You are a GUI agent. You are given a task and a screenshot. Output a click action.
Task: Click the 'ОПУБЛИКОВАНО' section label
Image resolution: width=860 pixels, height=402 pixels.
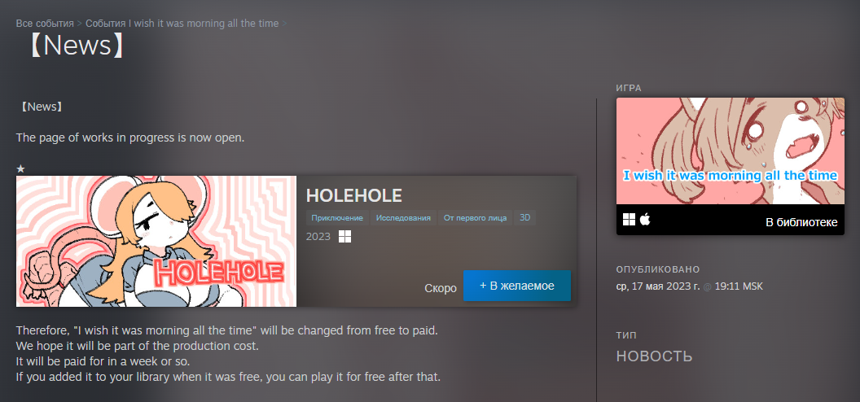tap(658, 269)
